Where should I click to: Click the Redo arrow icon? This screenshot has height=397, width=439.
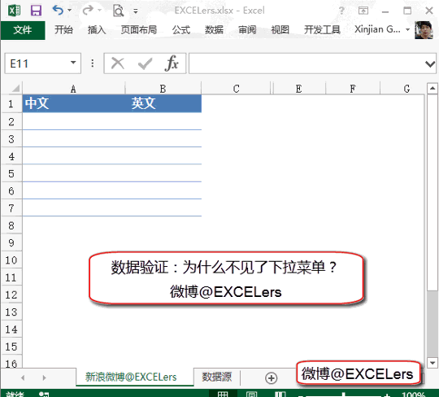pos(88,10)
